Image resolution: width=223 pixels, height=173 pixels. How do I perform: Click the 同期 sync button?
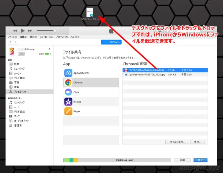point(182,160)
